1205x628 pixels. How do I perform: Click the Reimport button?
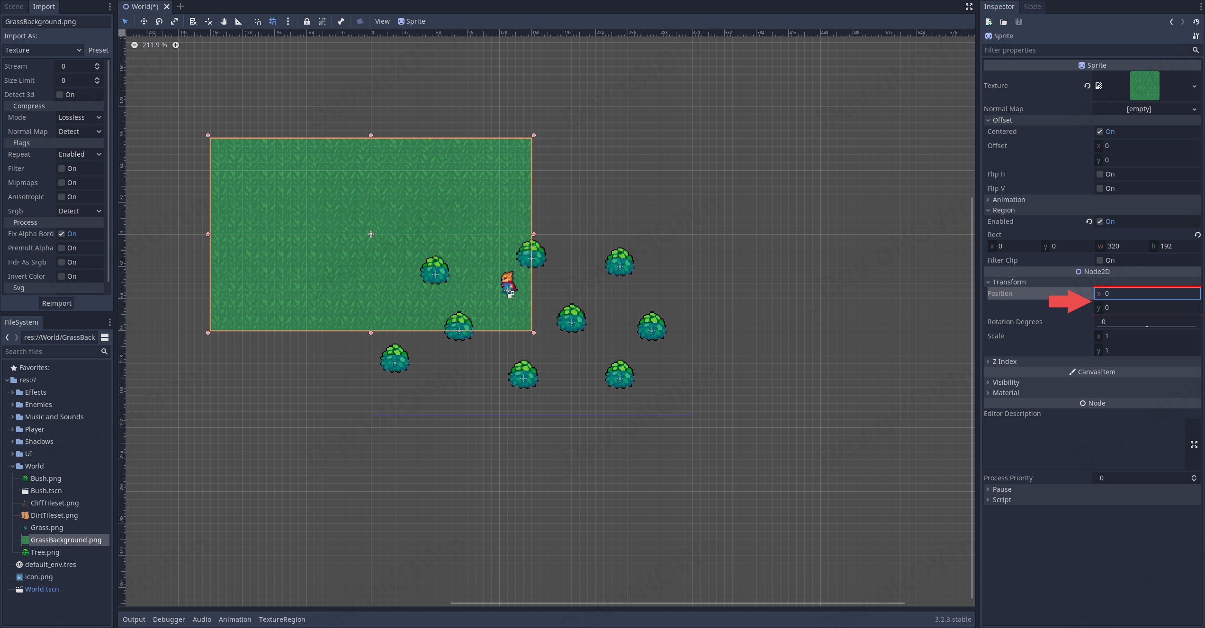[x=56, y=303]
